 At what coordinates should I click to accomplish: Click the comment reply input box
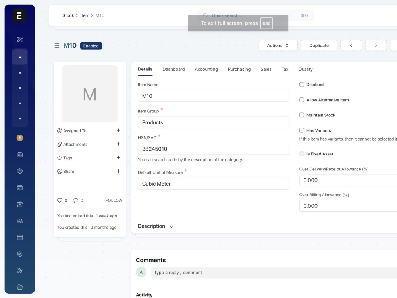tap(274, 273)
